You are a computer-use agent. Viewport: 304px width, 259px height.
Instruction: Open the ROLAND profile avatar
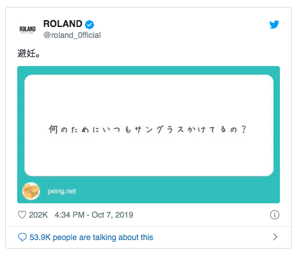[28, 29]
